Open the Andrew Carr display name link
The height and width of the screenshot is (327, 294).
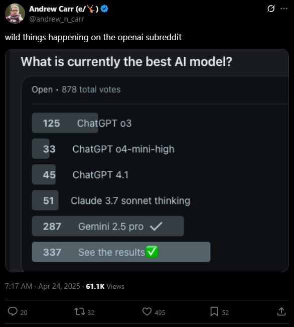[x=64, y=9]
